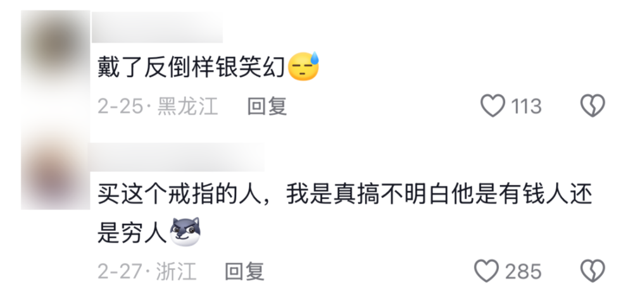Screen dimensions: 633x294
Task: Reply to the 2-27 Zhejiang comment via 回复
Action: coord(244,271)
